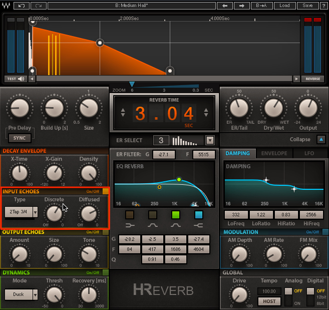This screenshot has height=310, width=329.
Task: Click the REVERSE button
Action: 312,79
